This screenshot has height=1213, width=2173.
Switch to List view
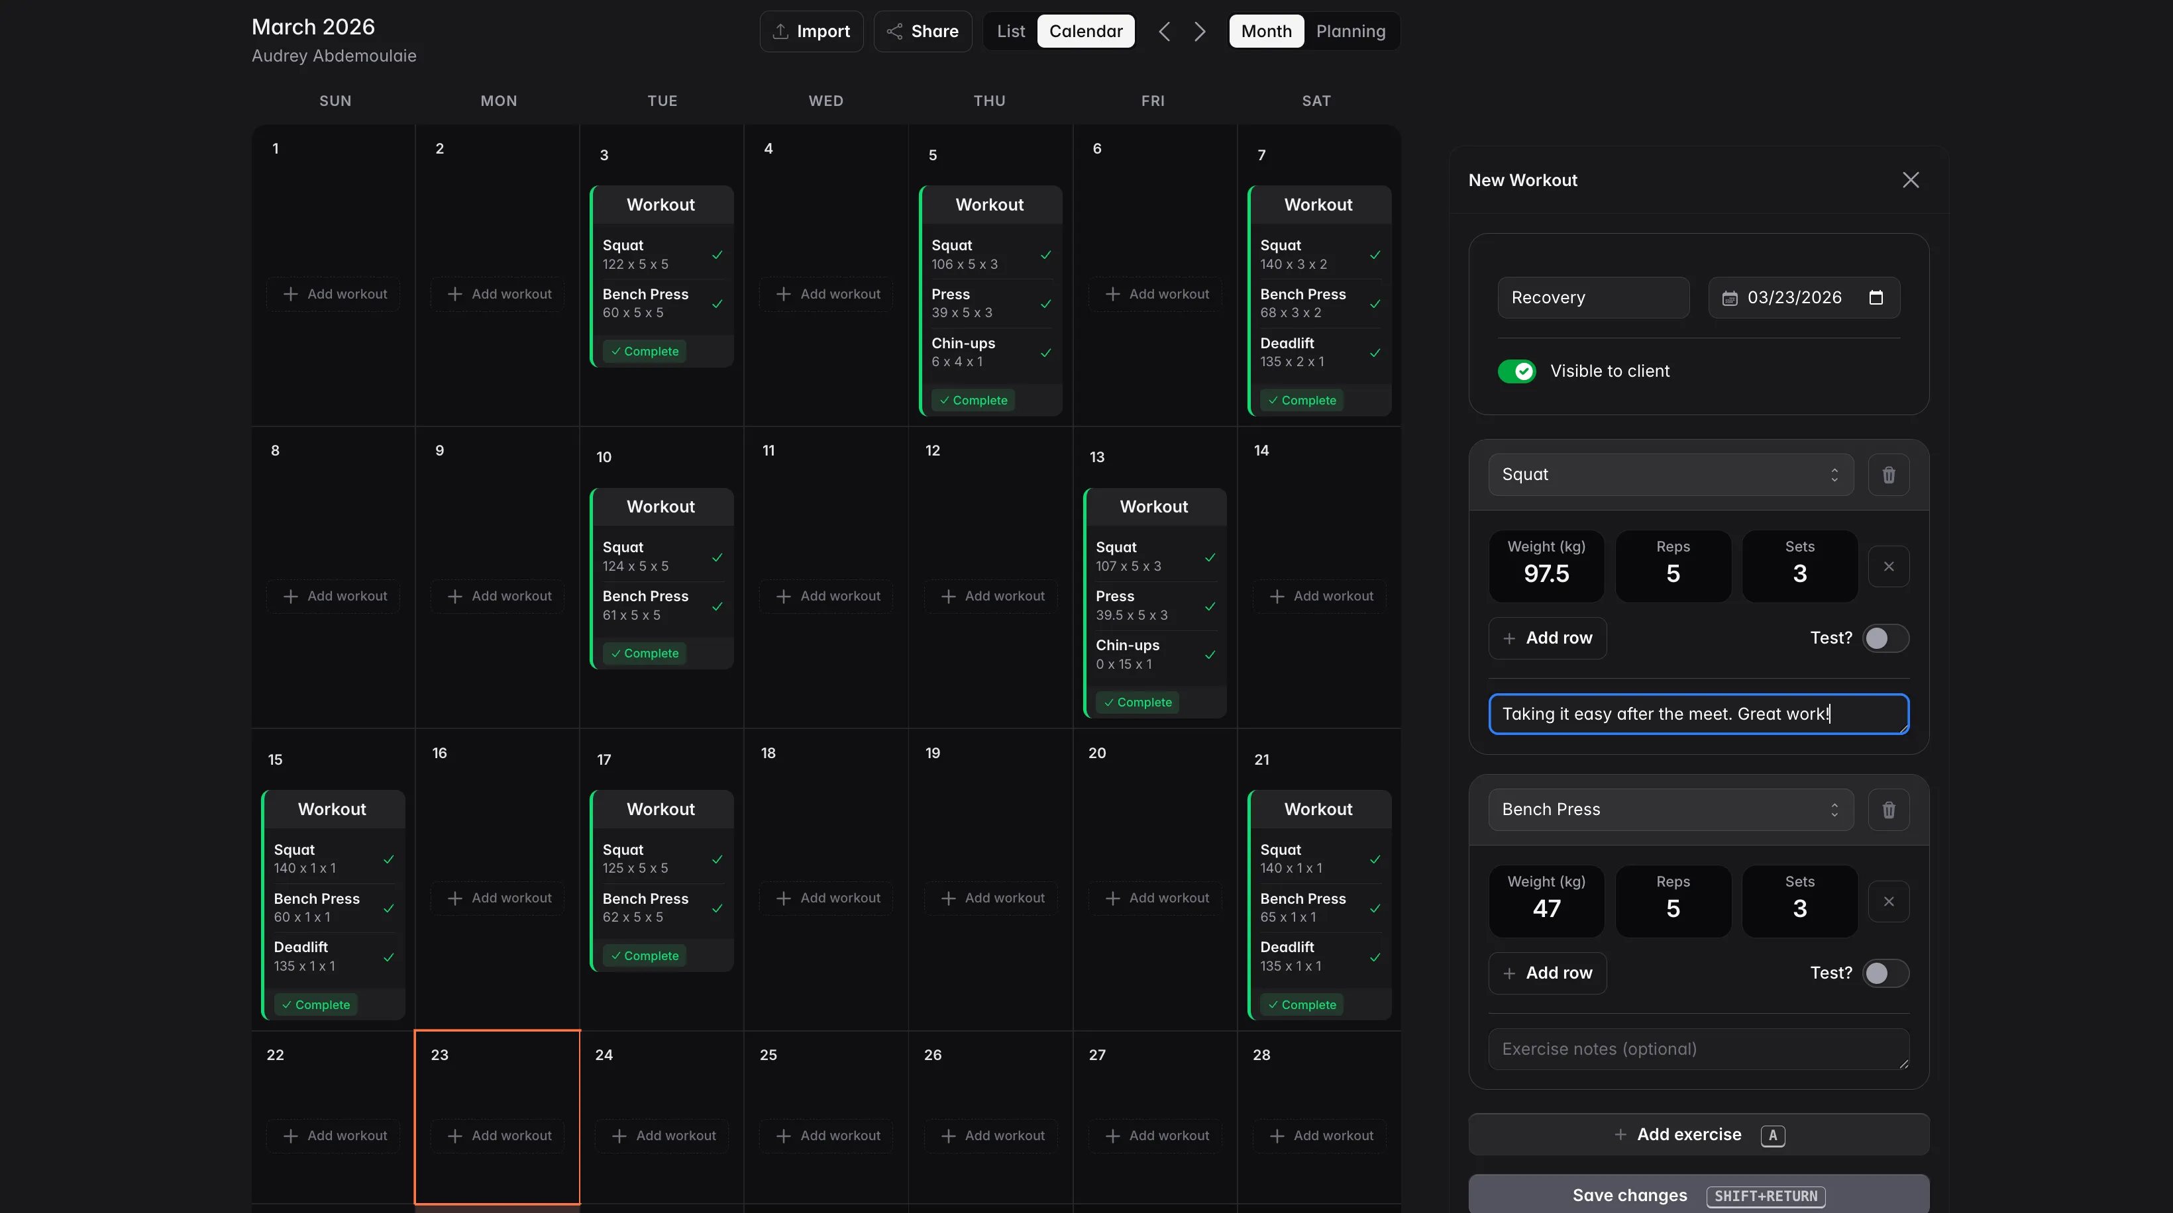click(x=1010, y=31)
